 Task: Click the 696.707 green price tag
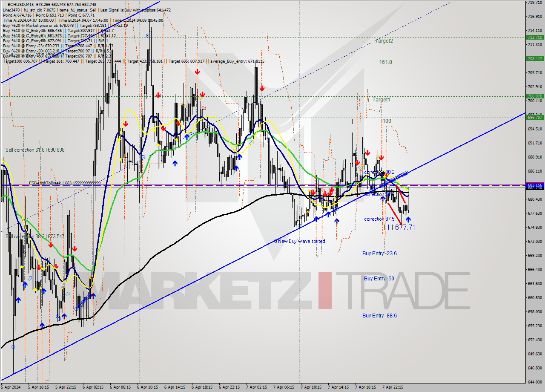(x=535, y=117)
